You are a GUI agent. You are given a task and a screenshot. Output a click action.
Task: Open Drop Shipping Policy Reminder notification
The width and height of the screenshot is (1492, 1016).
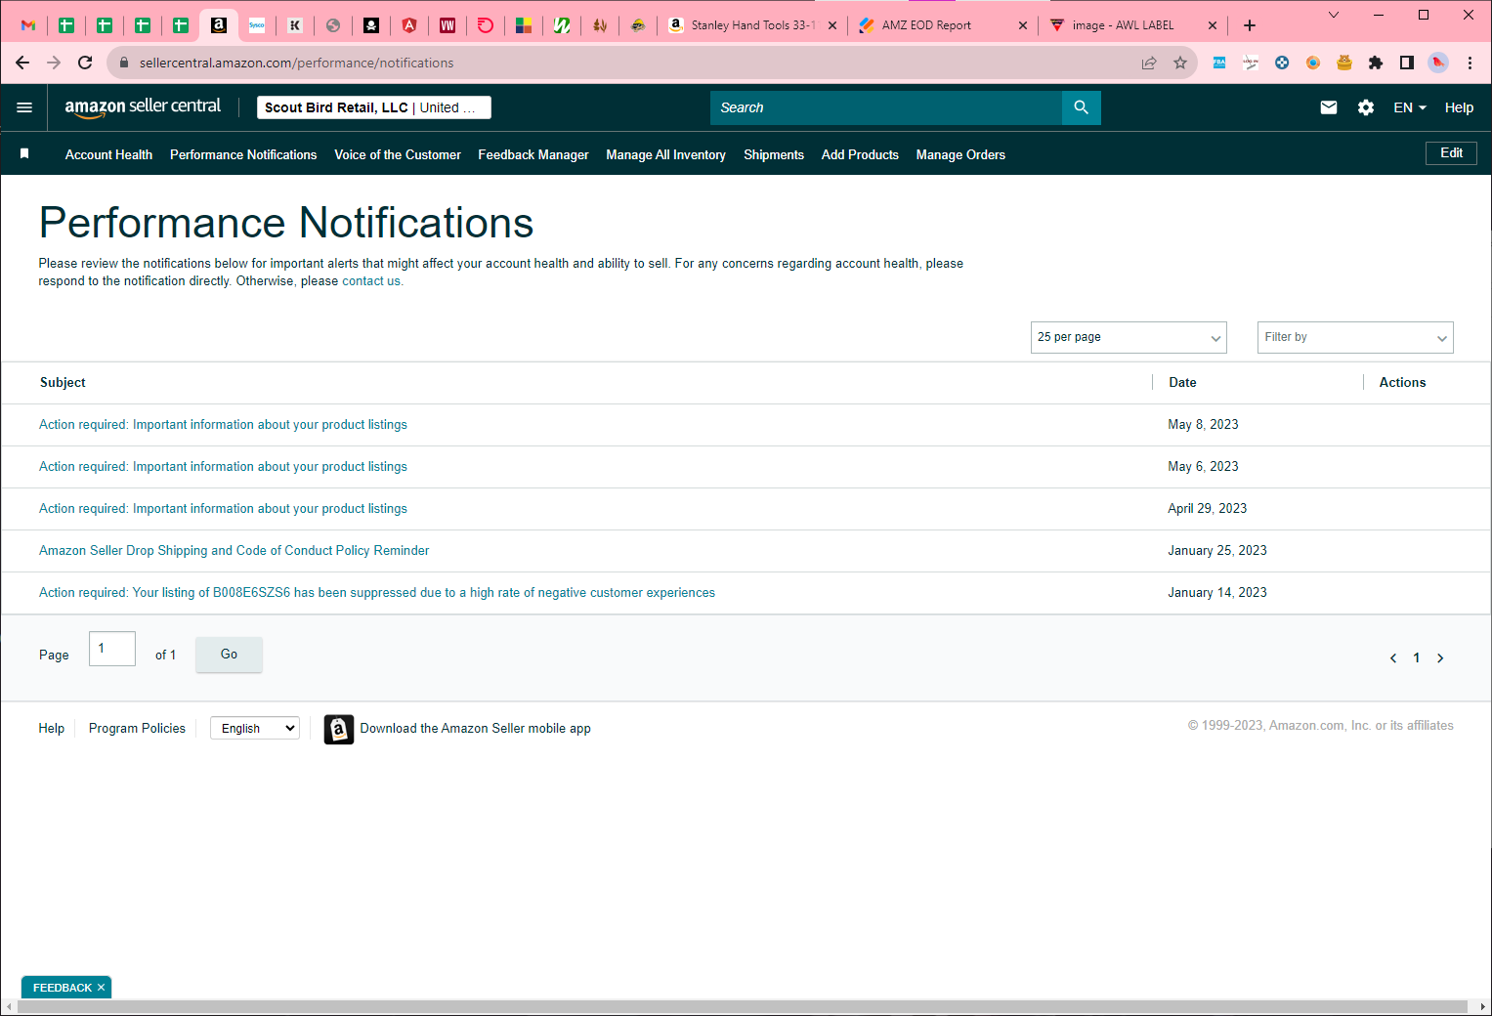[234, 551]
